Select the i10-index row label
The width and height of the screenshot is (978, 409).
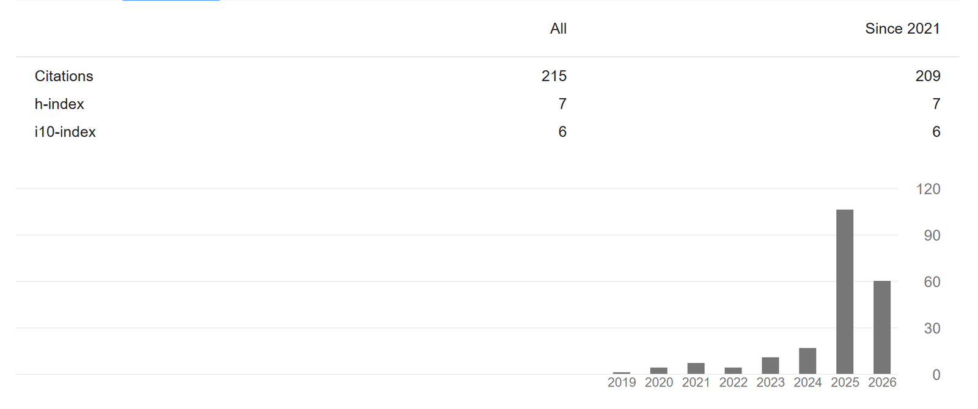click(x=65, y=132)
